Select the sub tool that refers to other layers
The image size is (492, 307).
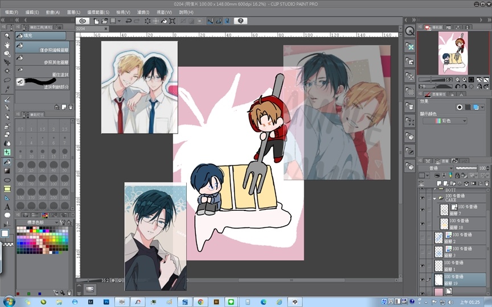[43, 60]
